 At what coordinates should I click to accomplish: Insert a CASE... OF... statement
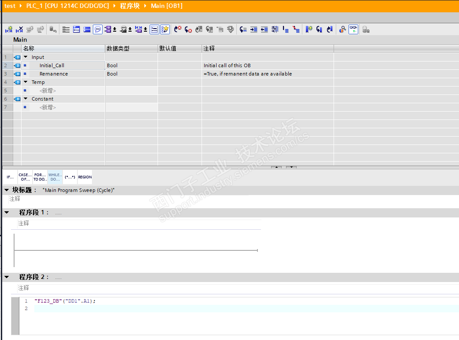tap(25, 177)
